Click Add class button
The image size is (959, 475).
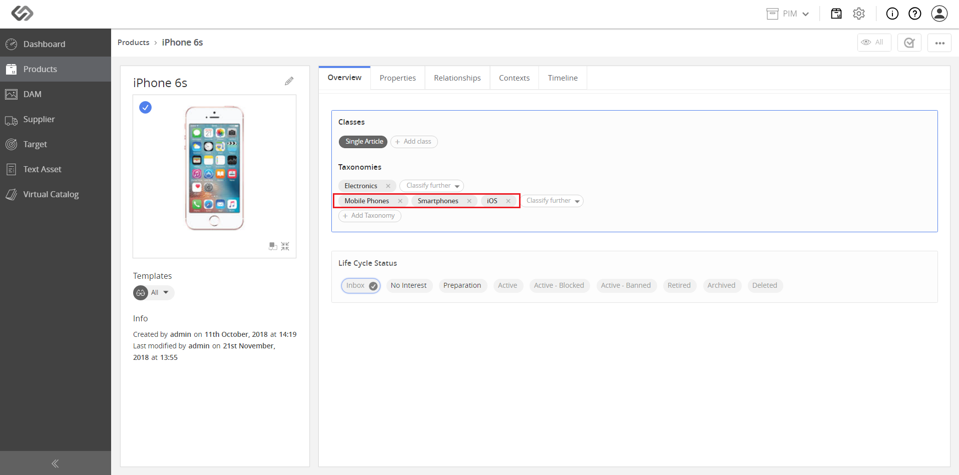[x=414, y=142]
